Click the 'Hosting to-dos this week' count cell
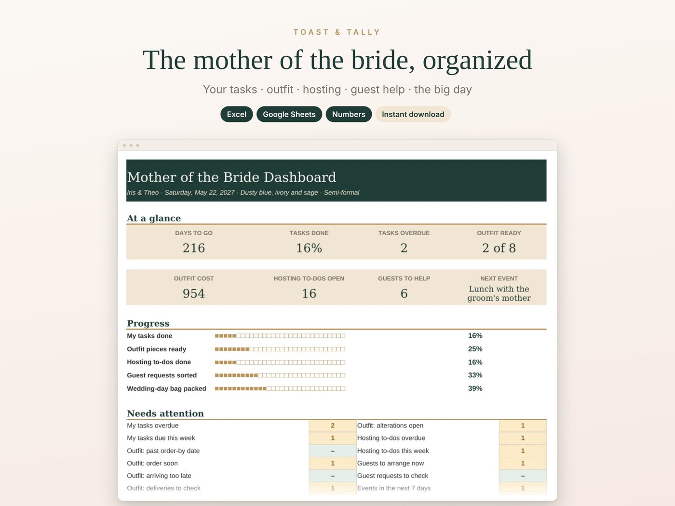The image size is (675, 506). point(523,451)
